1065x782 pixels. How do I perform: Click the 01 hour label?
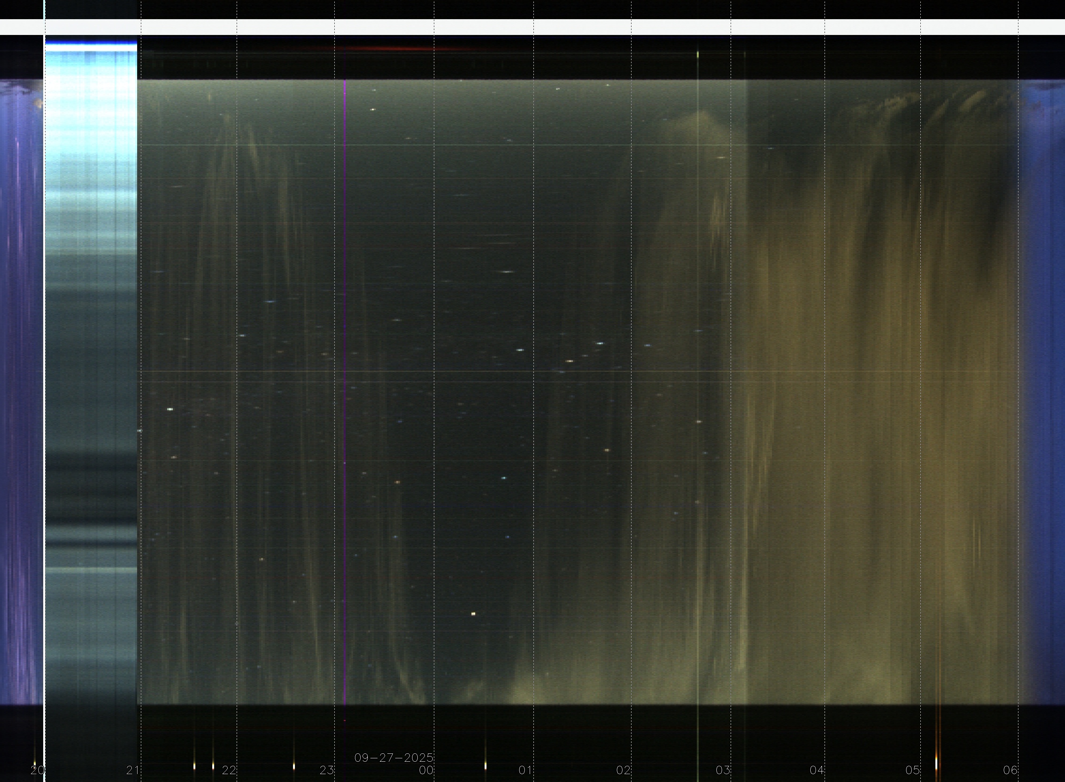pyautogui.click(x=526, y=770)
